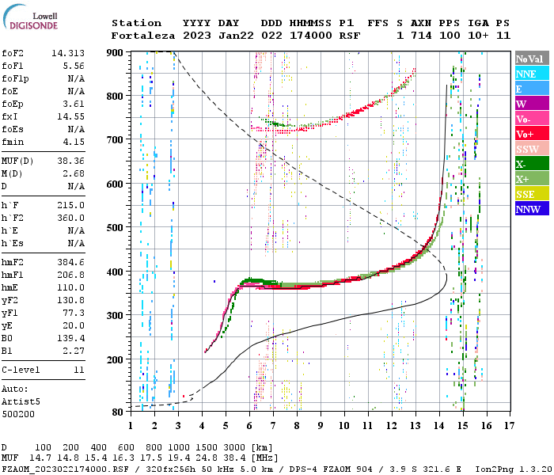554x475 pixels.
Task: Click the 17 MHz frequency axis label
Action: point(509,426)
